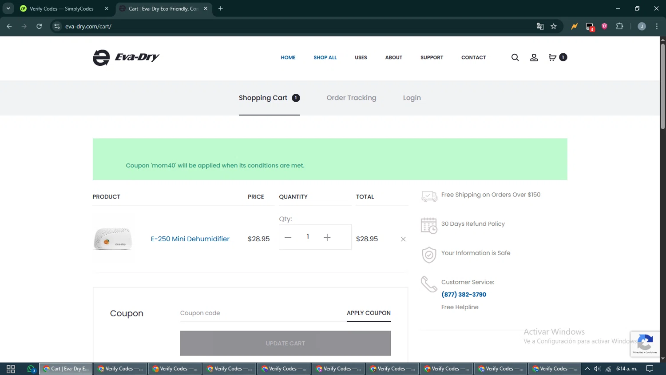Decrease quantity with minus button
Screen dimensions: 666x375
(x=288, y=237)
